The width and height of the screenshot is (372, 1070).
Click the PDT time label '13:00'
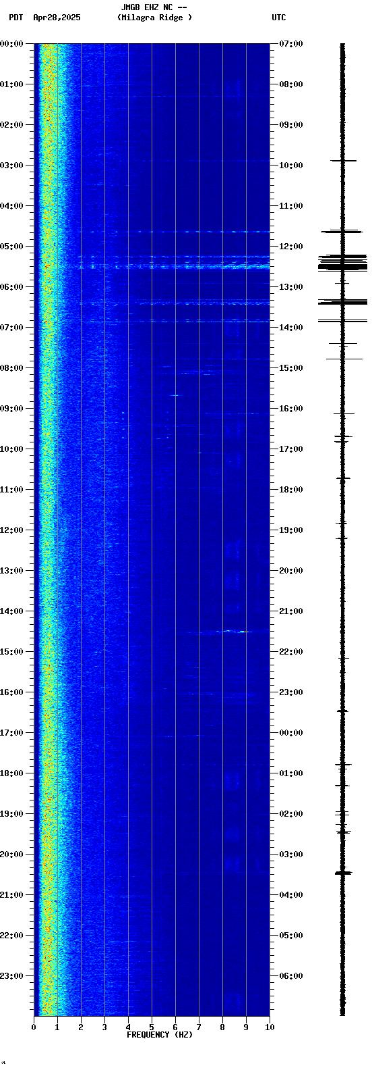tap(11, 571)
